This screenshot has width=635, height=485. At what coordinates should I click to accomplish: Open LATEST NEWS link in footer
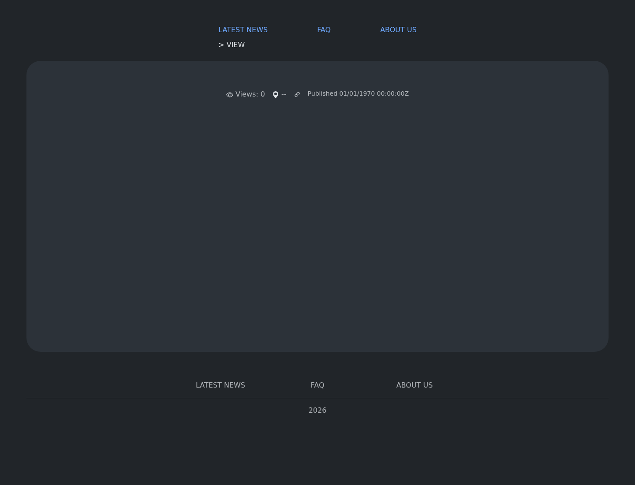pos(220,385)
